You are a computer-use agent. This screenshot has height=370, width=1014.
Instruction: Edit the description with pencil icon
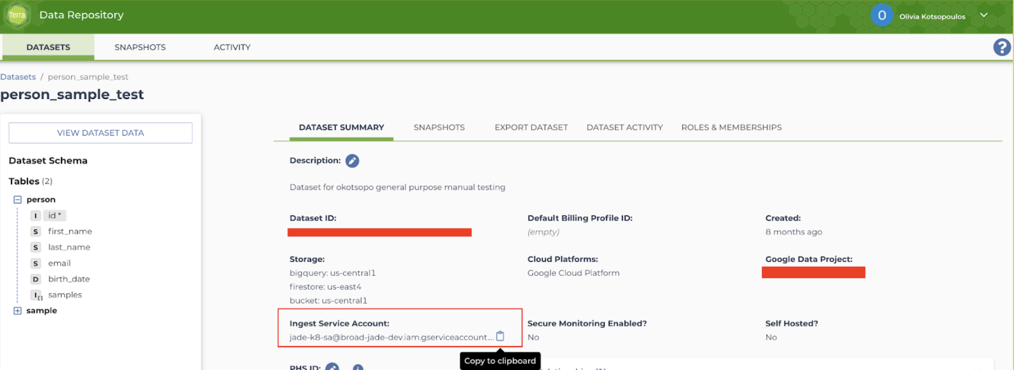coord(352,161)
